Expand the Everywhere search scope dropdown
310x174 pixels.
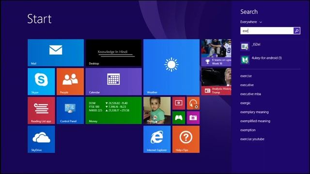(x=251, y=22)
